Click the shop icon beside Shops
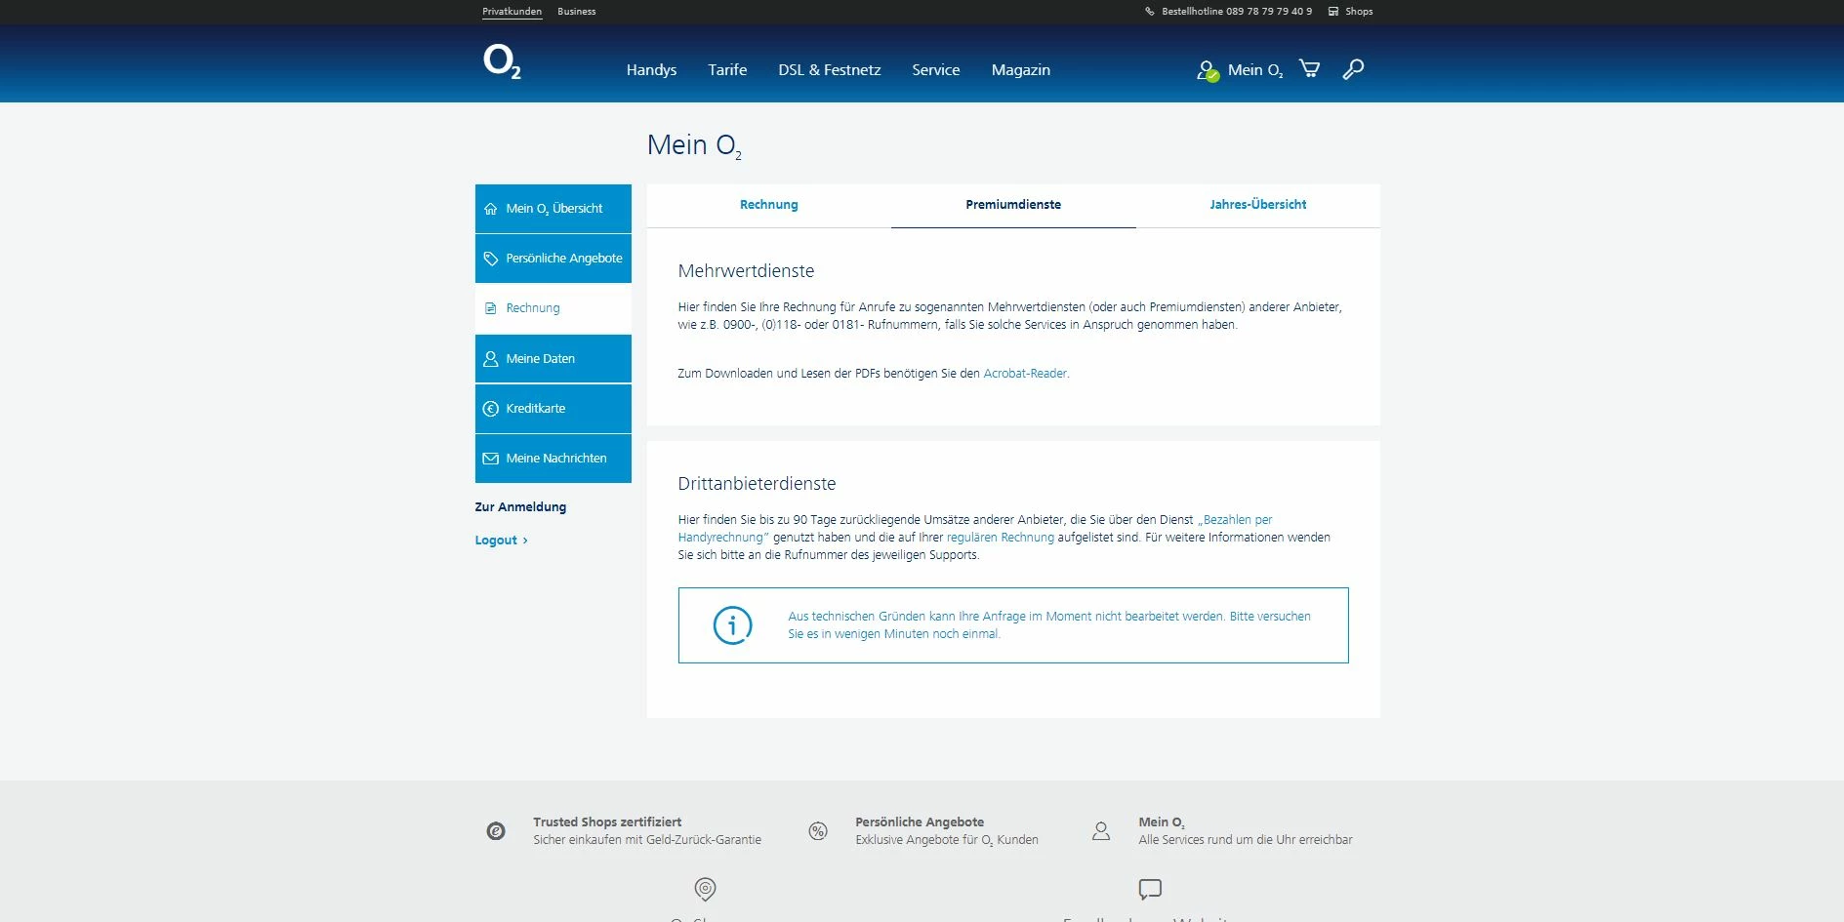Screen dimensions: 1844x922 tap(1333, 12)
